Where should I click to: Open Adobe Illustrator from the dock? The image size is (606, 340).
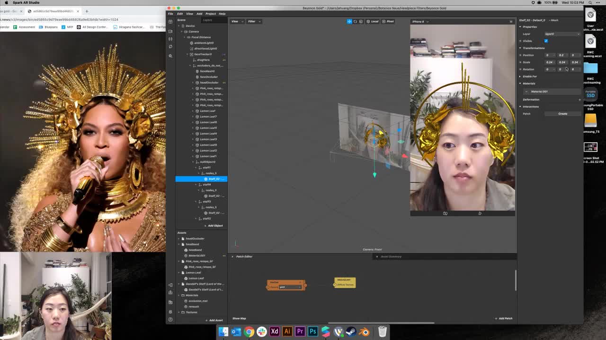pos(287,331)
